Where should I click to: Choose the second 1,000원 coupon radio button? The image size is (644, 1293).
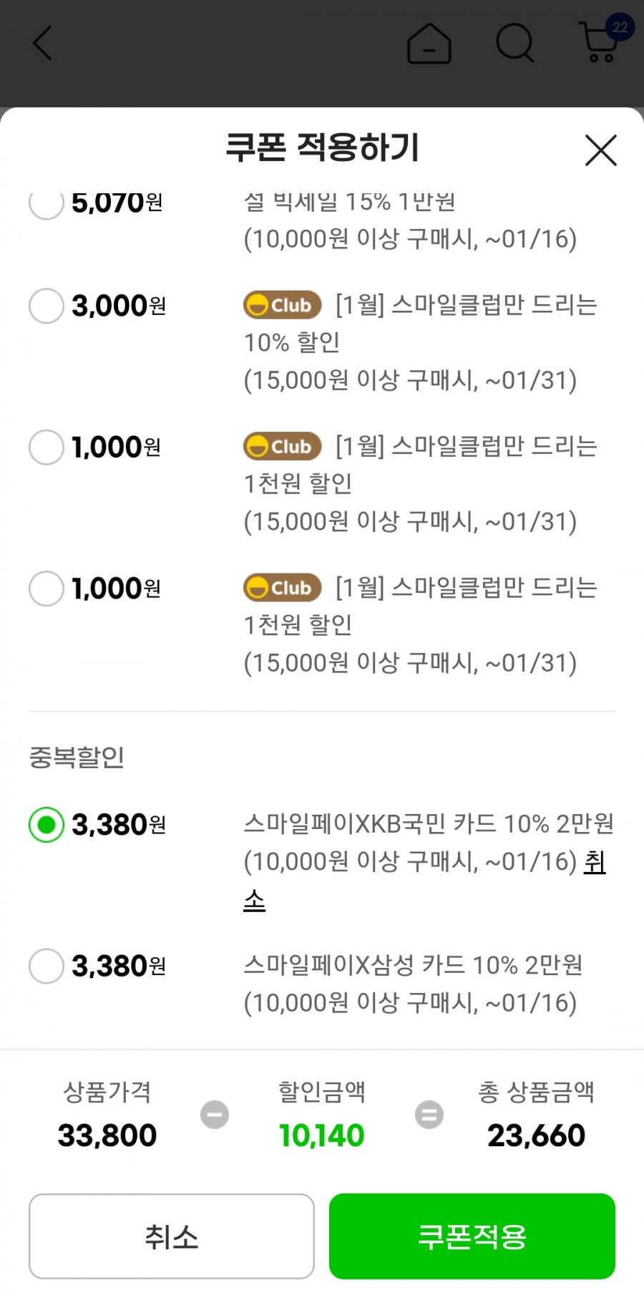point(47,589)
